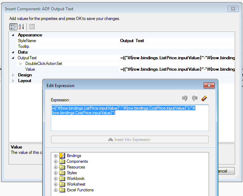243x196 pixels.
Task: Collapse the OutputText property
Action: 13,58
